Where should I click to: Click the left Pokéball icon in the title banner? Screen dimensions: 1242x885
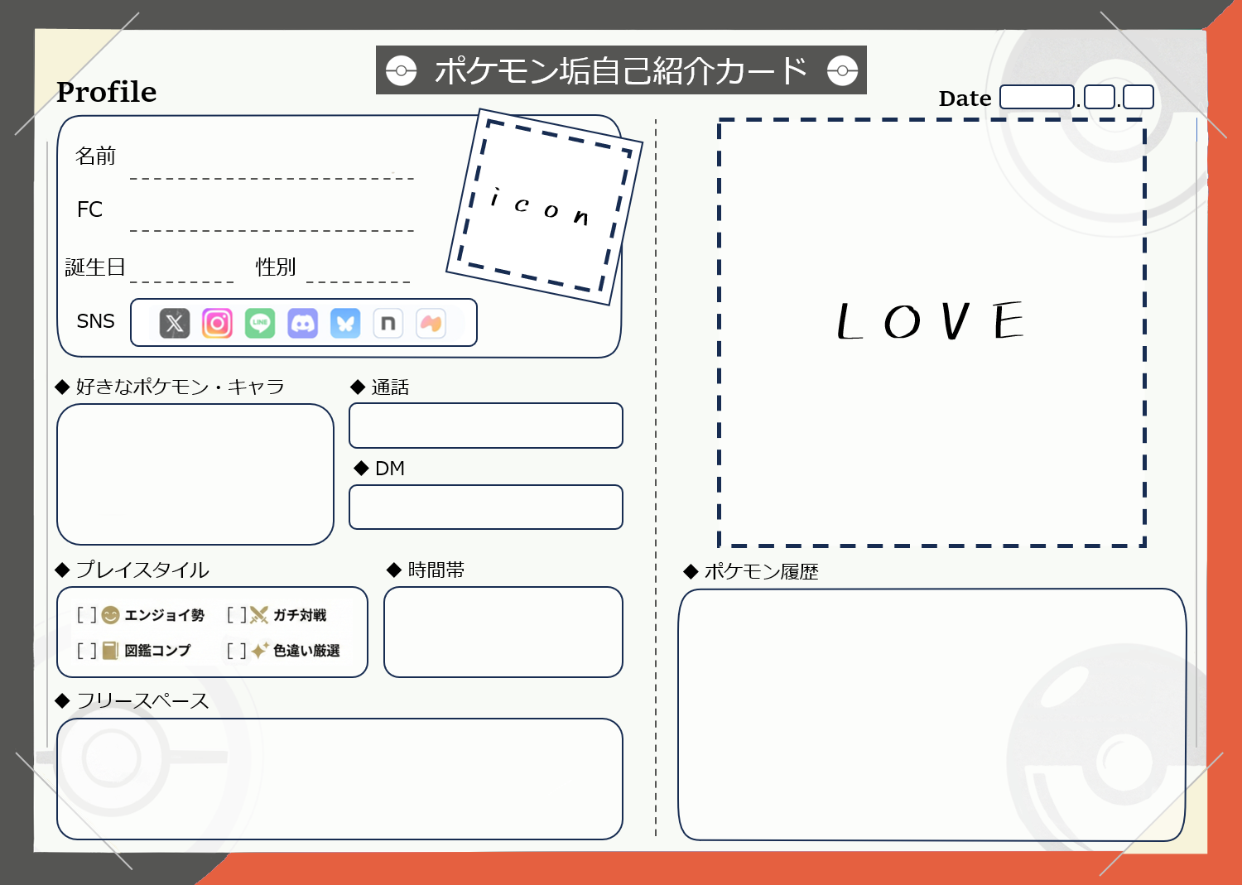pos(402,70)
